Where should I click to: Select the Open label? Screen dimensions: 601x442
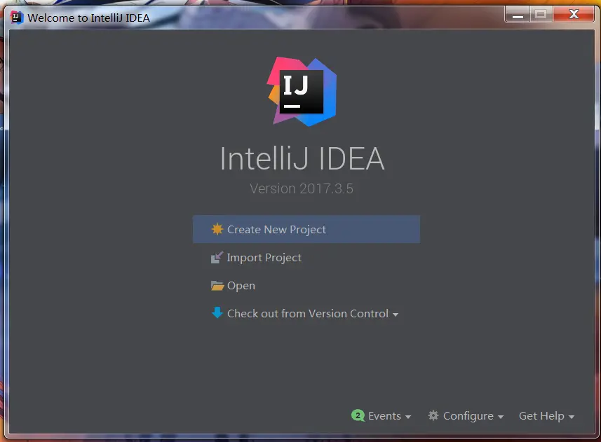[x=241, y=286]
